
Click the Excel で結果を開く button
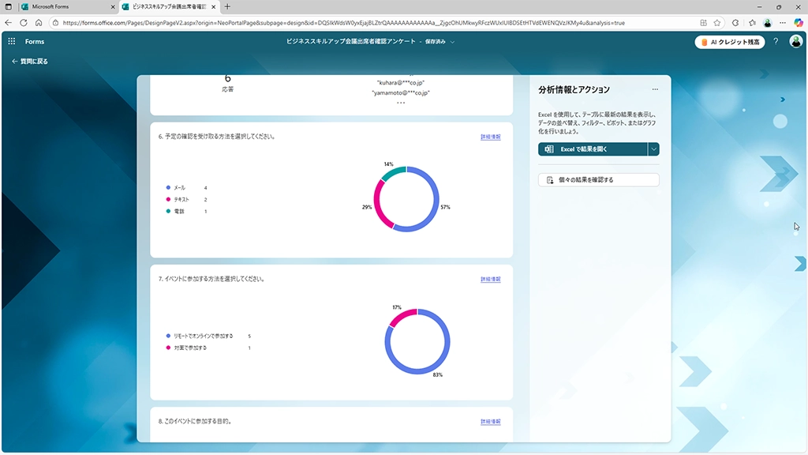tap(592, 149)
